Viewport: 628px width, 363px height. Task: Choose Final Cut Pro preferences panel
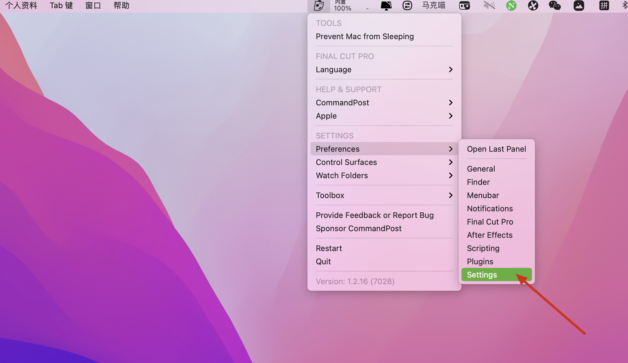click(490, 222)
